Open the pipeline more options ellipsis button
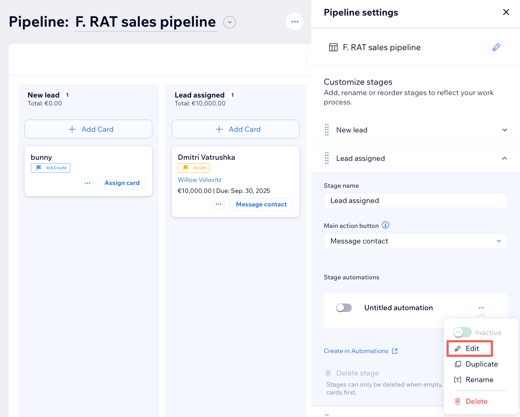 (x=295, y=21)
